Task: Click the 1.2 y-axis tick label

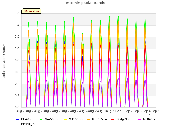Action: (17, 37)
